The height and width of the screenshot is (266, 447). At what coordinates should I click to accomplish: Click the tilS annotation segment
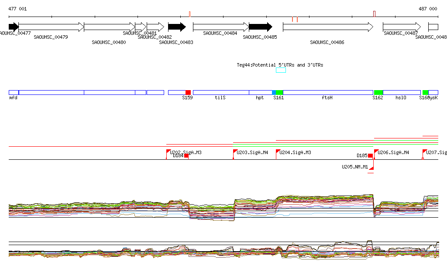pos(220,92)
